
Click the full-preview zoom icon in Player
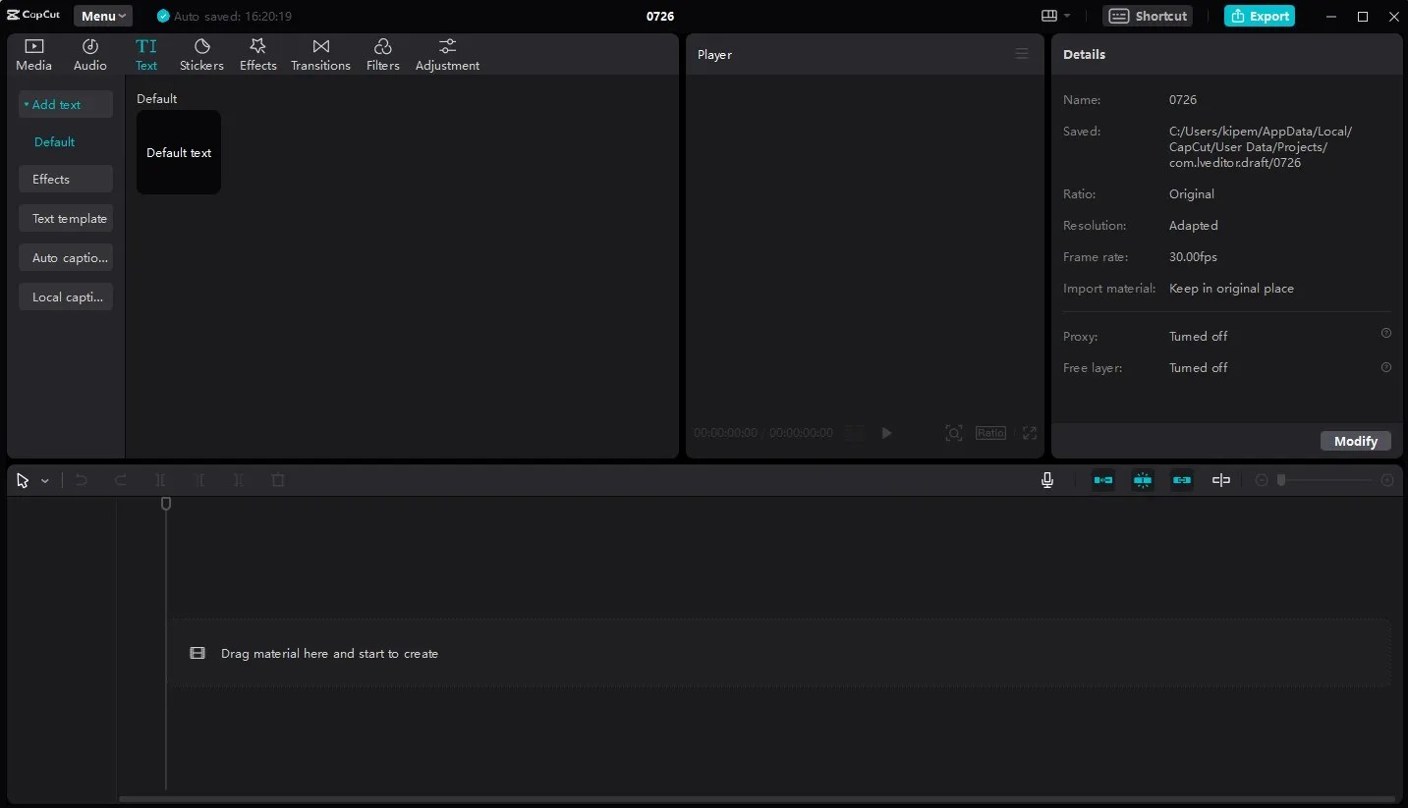click(x=953, y=433)
